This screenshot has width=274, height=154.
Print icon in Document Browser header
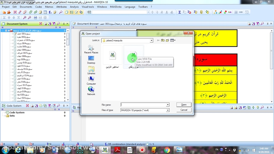249,23
